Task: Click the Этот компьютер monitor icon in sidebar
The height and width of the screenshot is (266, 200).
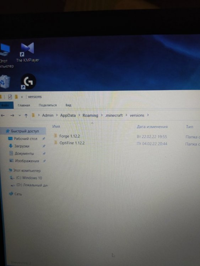Action: tap(11, 170)
